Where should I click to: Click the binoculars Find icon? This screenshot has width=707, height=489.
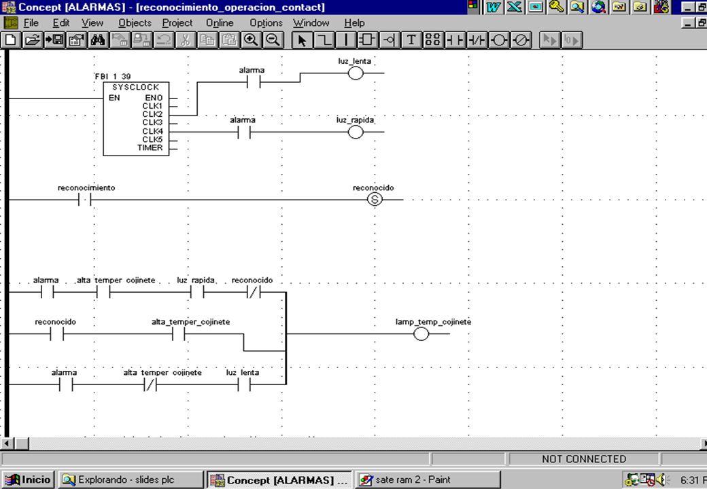98,40
